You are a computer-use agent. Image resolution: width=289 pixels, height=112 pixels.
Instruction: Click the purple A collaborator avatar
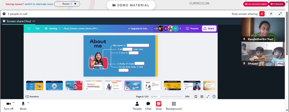[166, 28]
